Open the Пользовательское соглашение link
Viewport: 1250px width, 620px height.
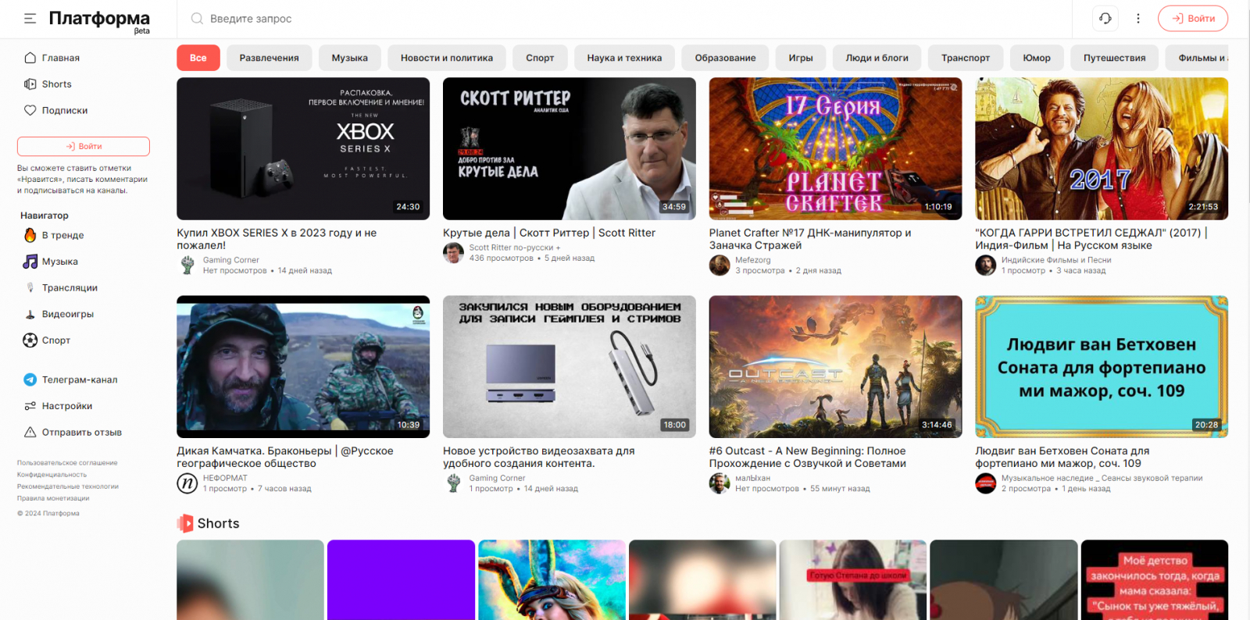pyautogui.click(x=67, y=463)
